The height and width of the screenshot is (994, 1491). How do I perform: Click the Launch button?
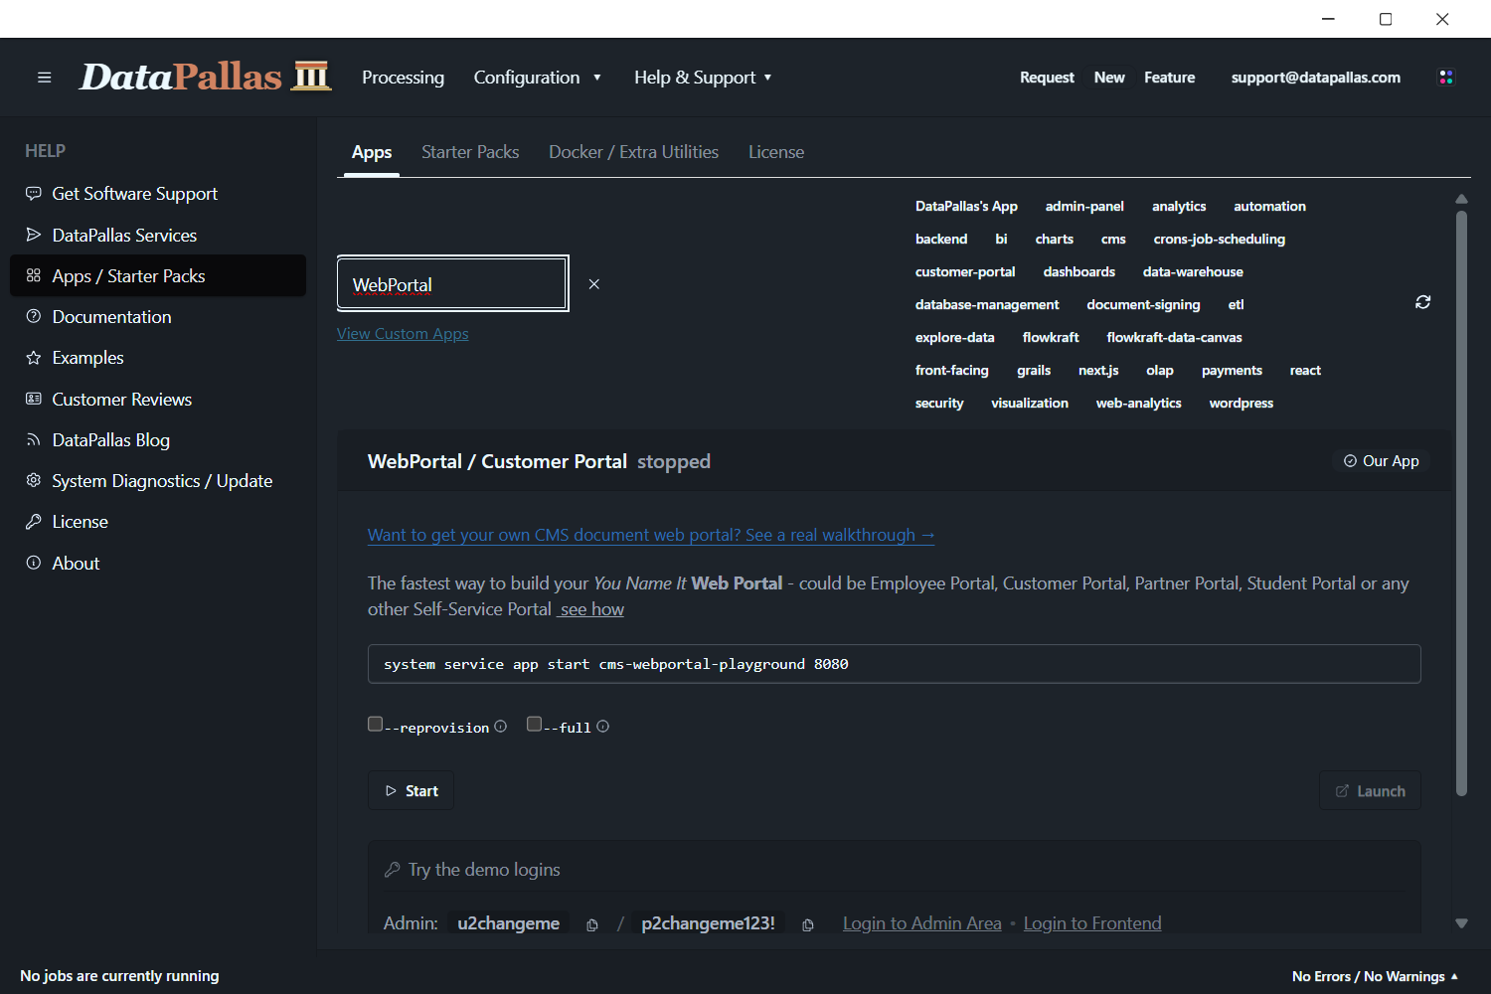tap(1370, 791)
